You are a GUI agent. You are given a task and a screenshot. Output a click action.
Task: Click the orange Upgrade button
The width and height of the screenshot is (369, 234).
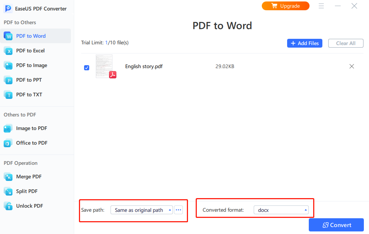[286, 6]
